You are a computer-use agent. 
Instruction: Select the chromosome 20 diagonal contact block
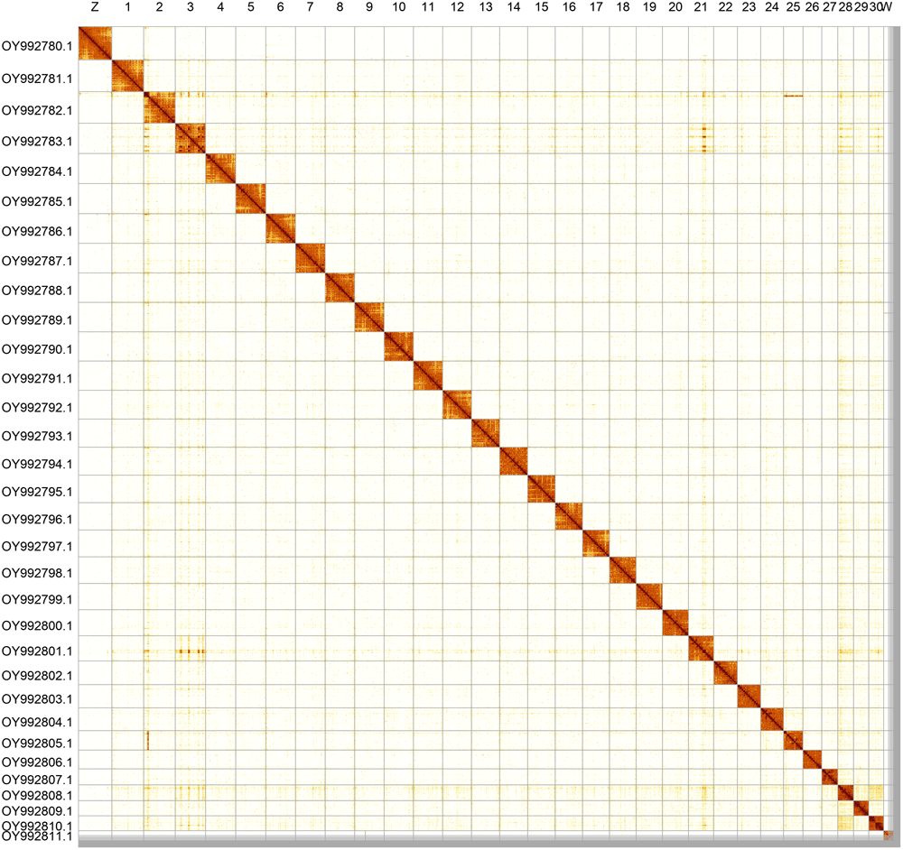click(674, 624)
